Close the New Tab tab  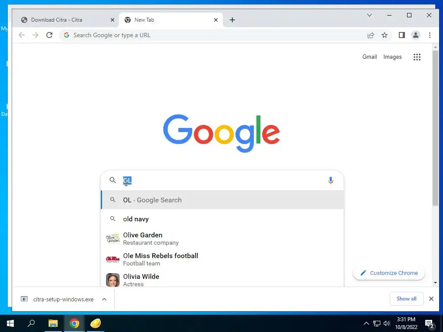tap(216, 20)
